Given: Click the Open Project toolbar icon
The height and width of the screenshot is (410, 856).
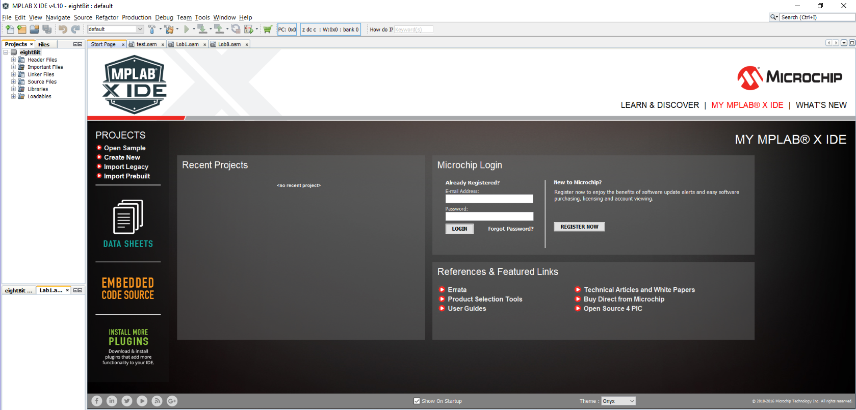Looking at the screenshot, I should pyautogui.click(x=34, y=30).
